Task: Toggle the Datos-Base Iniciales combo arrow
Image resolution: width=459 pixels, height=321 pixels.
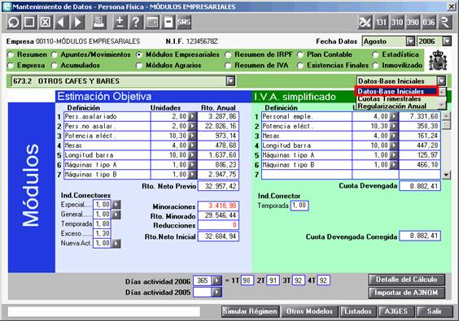Action: tap(441, 80)
